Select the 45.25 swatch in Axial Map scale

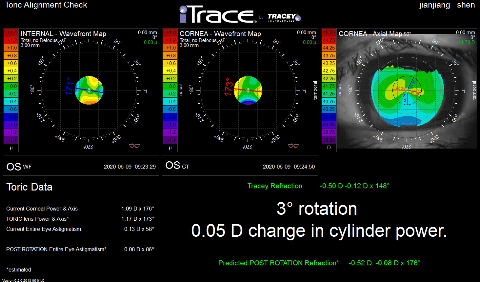(x=329, y=32)
